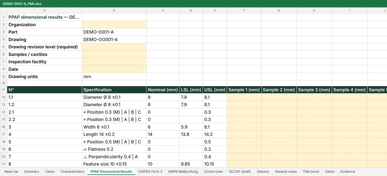Select the Length 14 ±0.2 specification cell
This screenshot has height=176, width=387.
click(x=114, y=134)
